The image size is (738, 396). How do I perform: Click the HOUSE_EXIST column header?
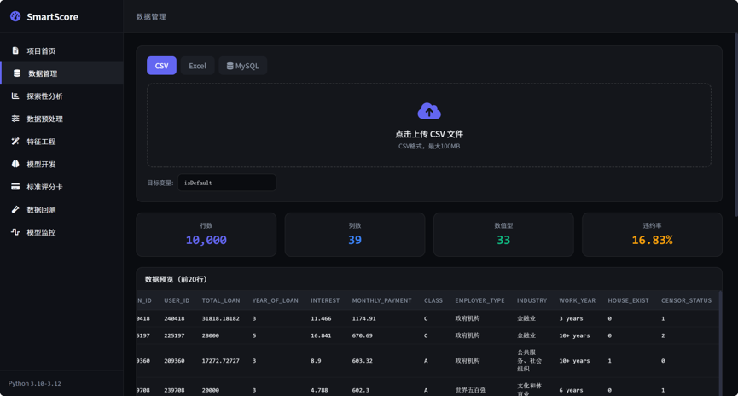tap(628, 300)
